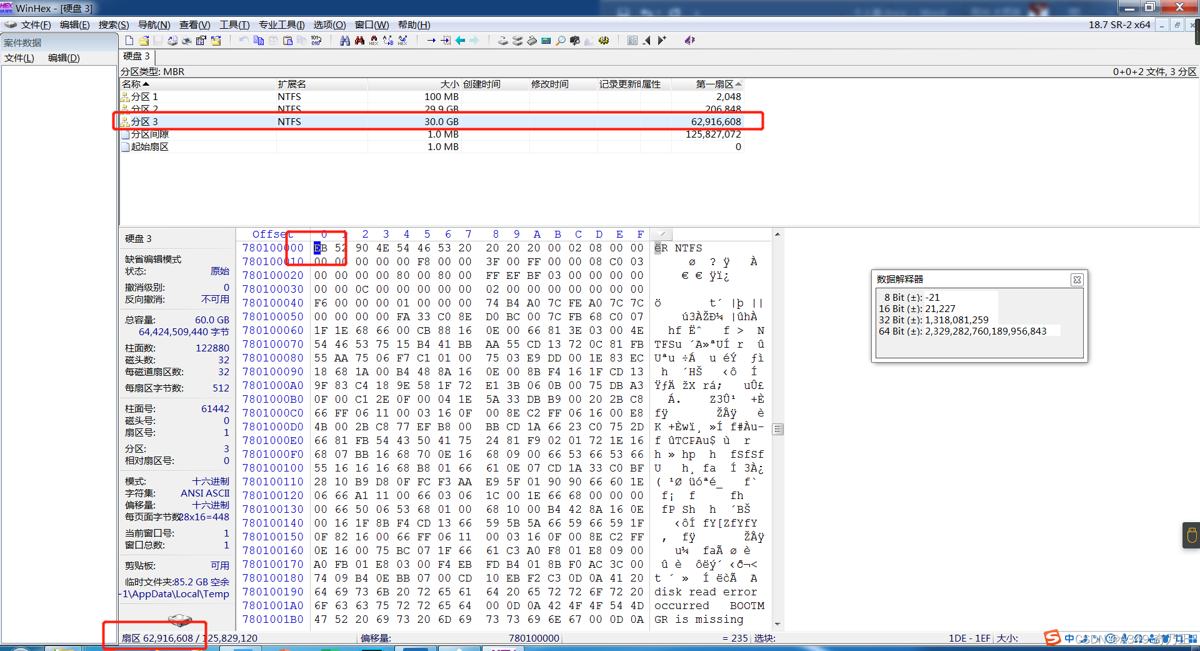Open the 搜索(S) menu
This screenshot has width=1200, height=651.
[x=114, y=25]
